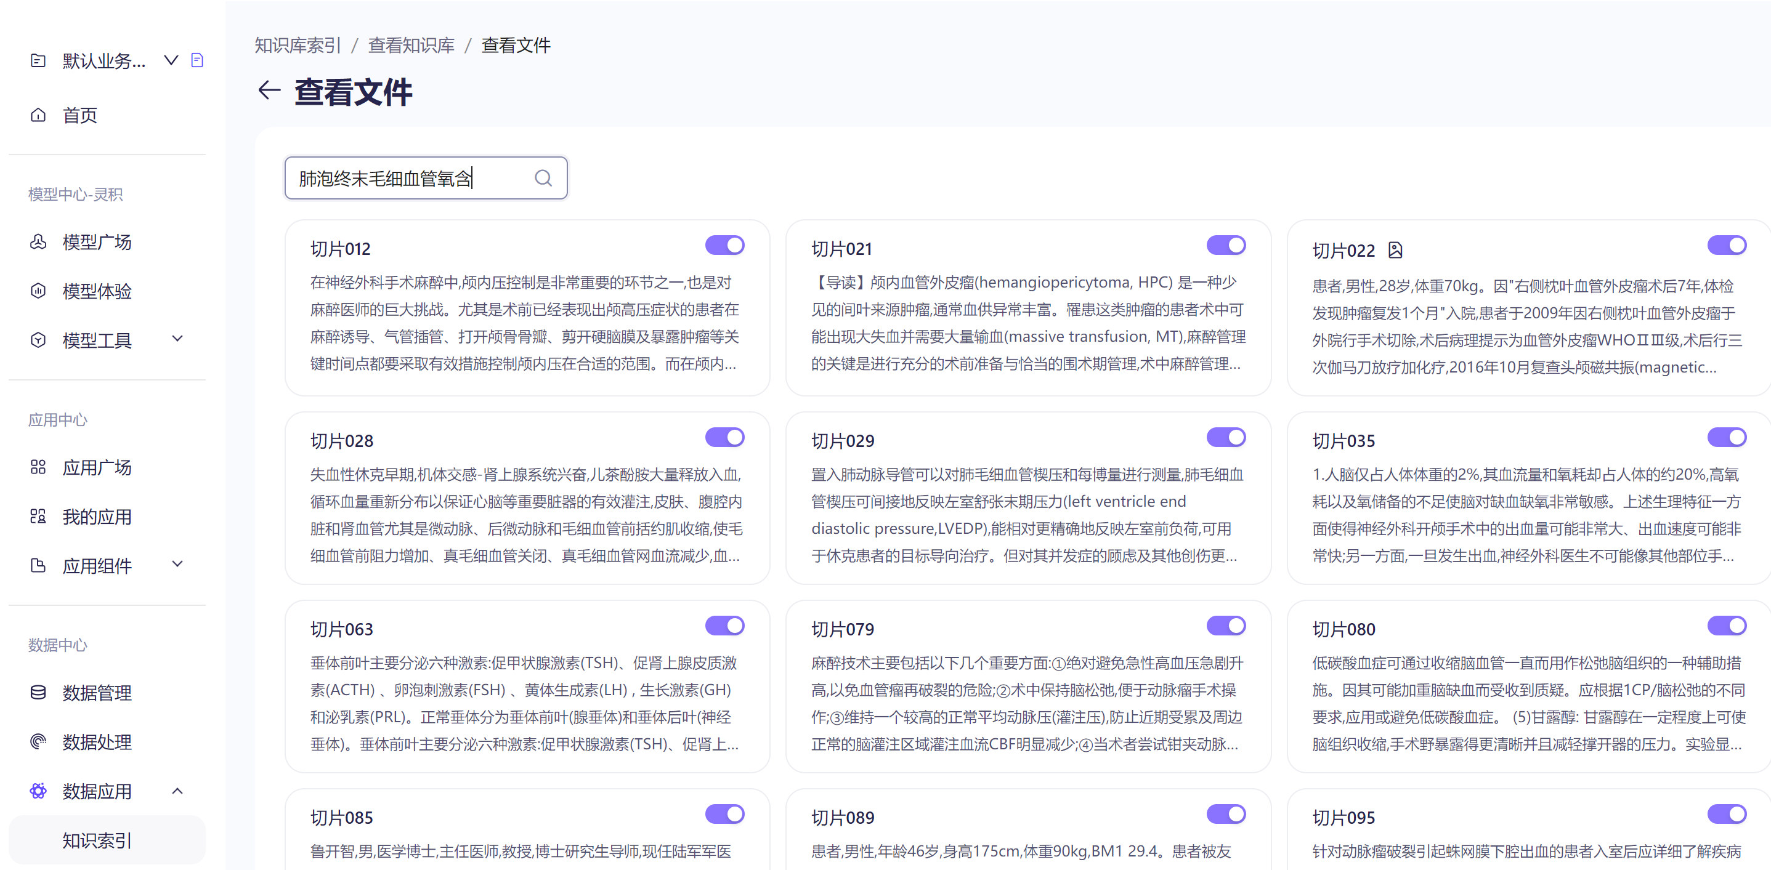The width and height of the screenshot is (1771, 870).
Task: Toggle off 切片012 switch
Action: [724, 245]
